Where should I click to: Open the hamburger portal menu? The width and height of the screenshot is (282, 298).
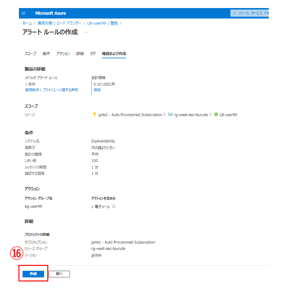point(24,13)
